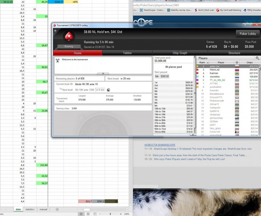Click the cyan color tag next to vosonline
This screenshot has width=261, height=216.
tap(197, 77)
